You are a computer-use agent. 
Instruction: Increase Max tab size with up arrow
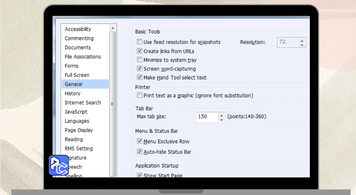pos(221,114)
